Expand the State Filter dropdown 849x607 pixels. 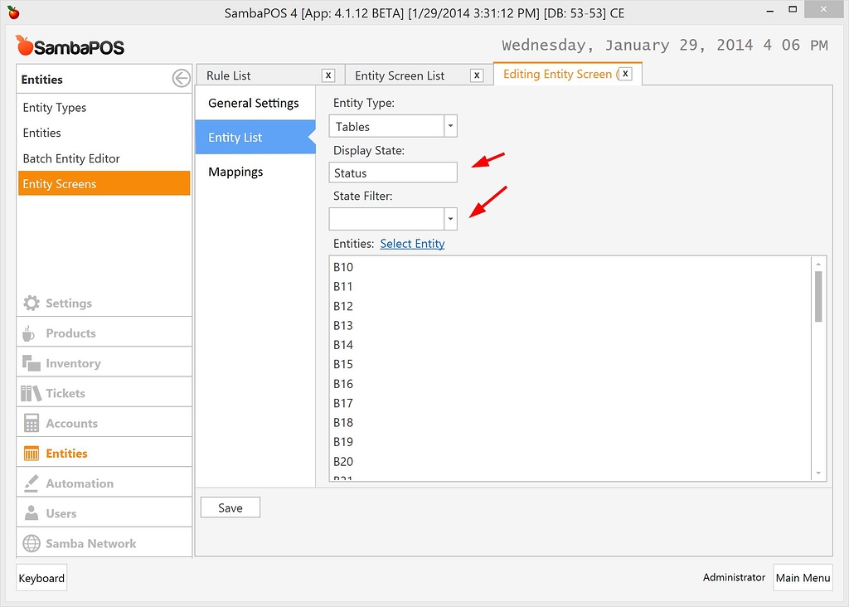tap(450, 218)
